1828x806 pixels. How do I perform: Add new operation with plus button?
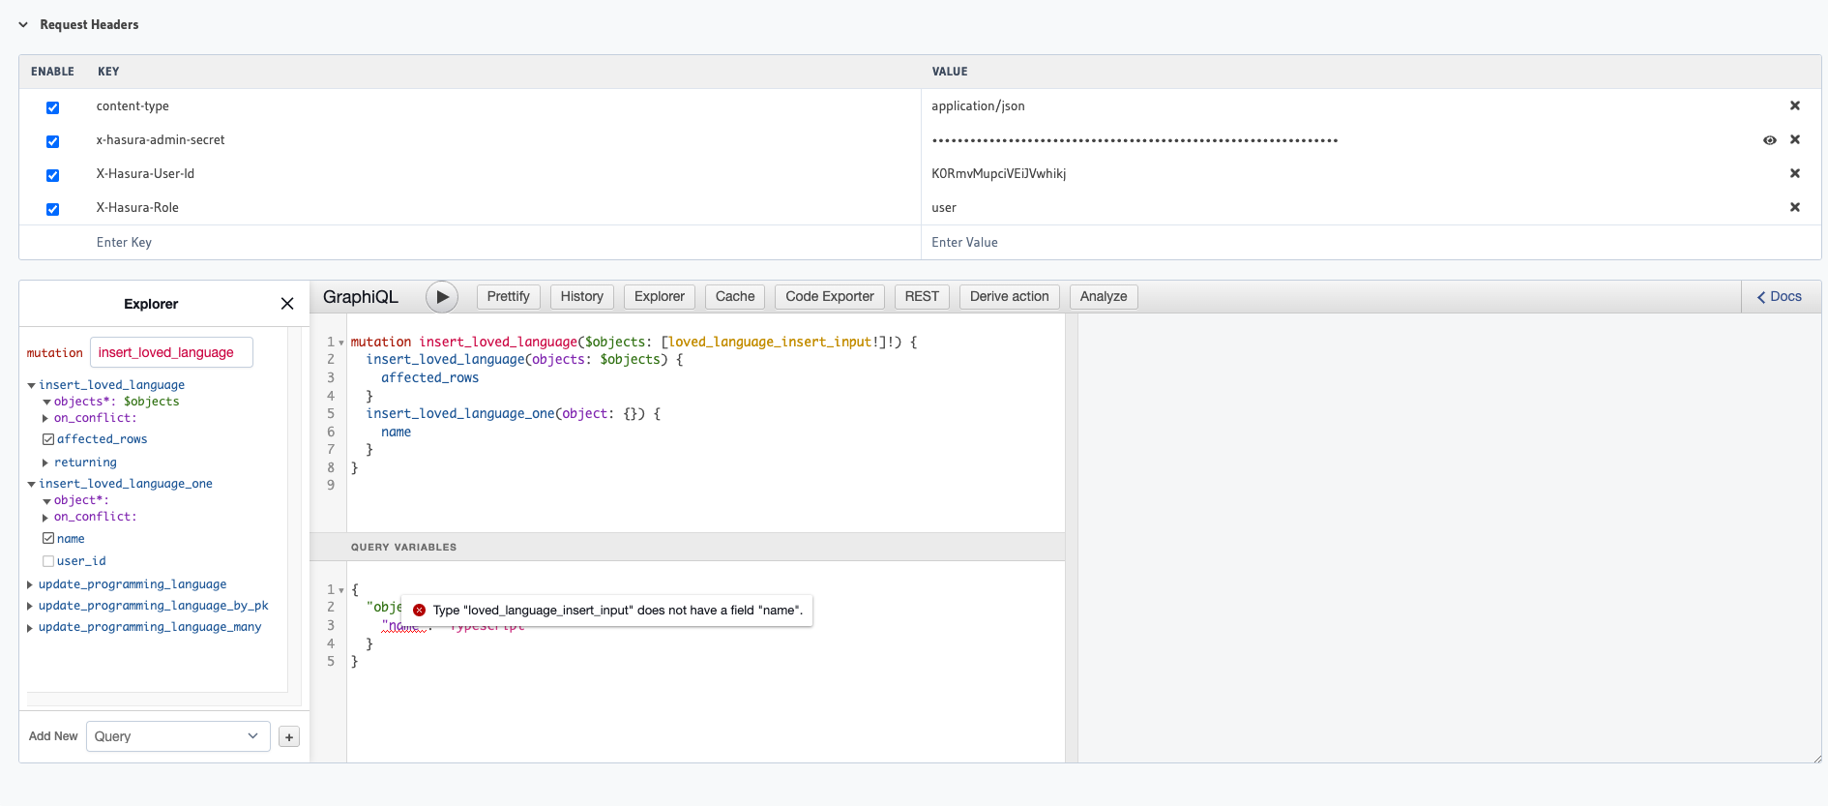(289, 737)
